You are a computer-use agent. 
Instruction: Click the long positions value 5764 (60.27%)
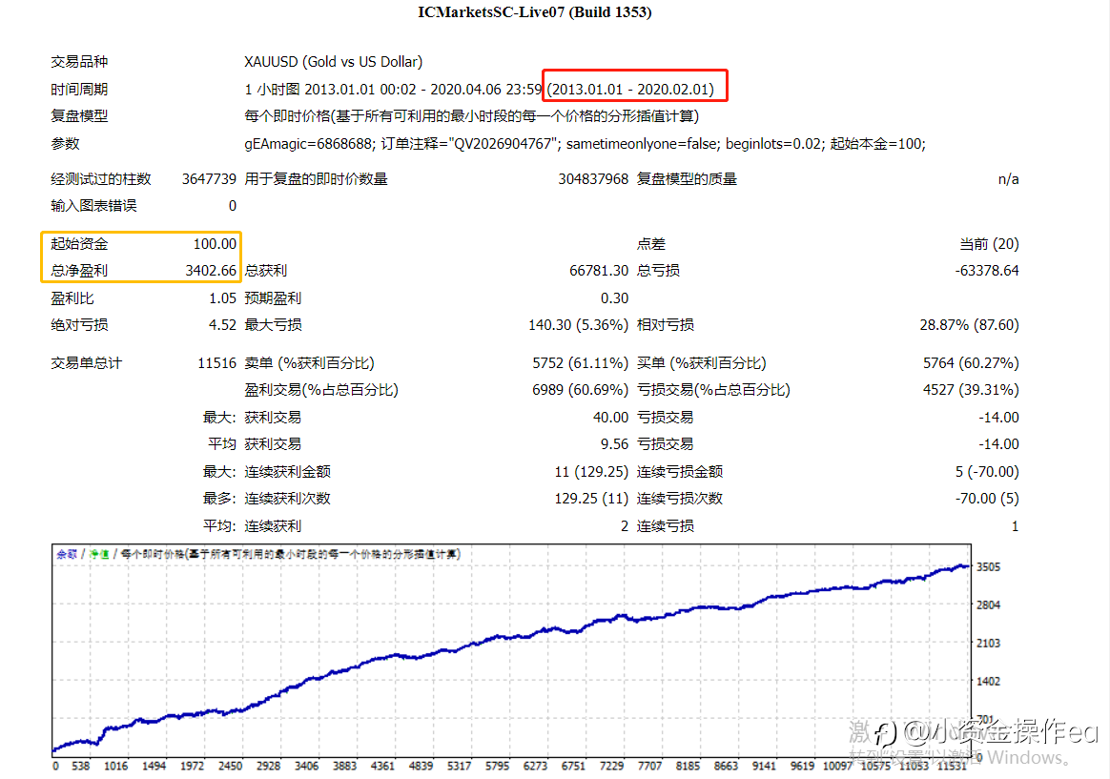click(971, 363)
